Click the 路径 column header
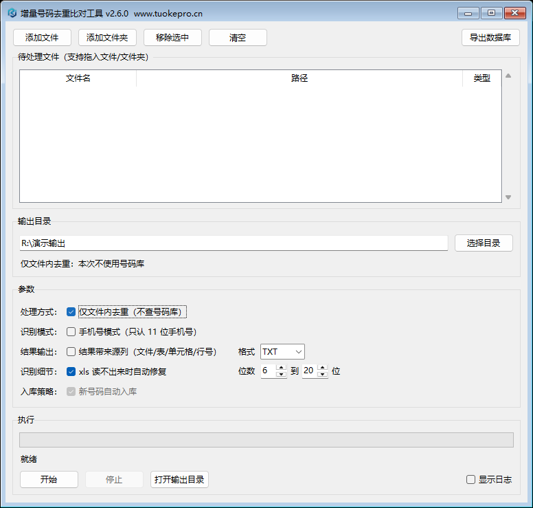This screenshot has width=533, height=508. tap(299, 78)
